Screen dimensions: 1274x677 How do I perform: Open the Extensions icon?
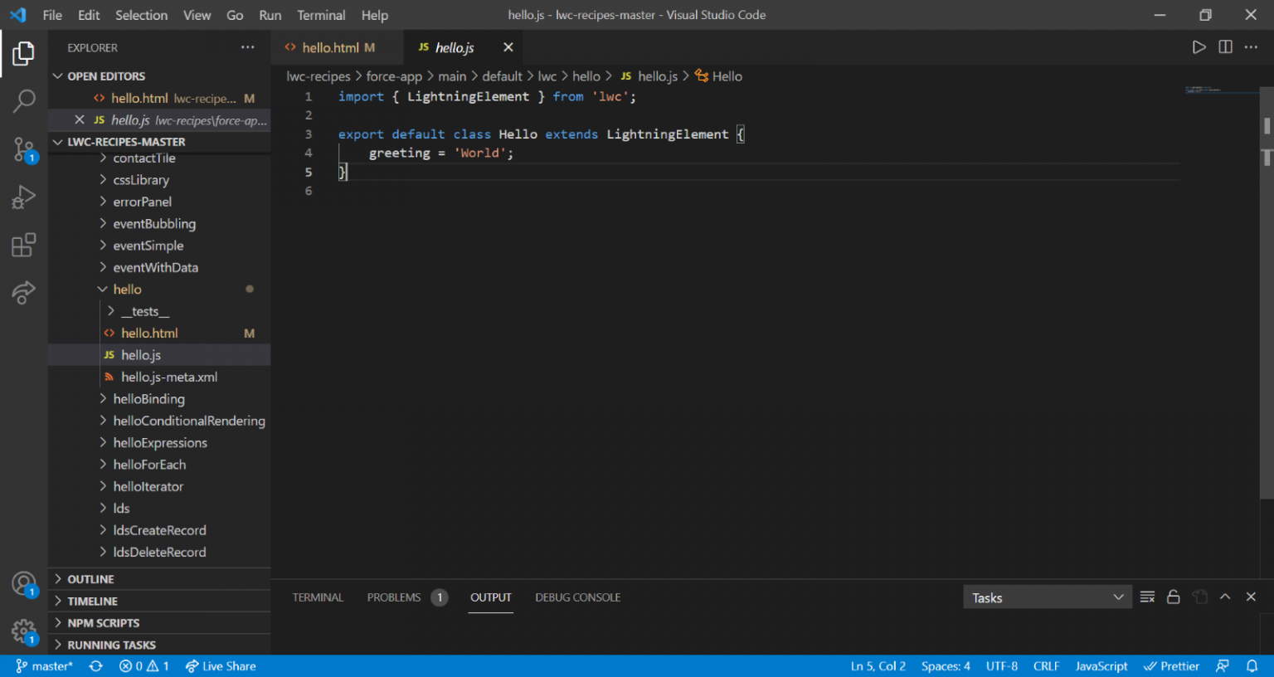pyautogui.click(x=23, y=245)
